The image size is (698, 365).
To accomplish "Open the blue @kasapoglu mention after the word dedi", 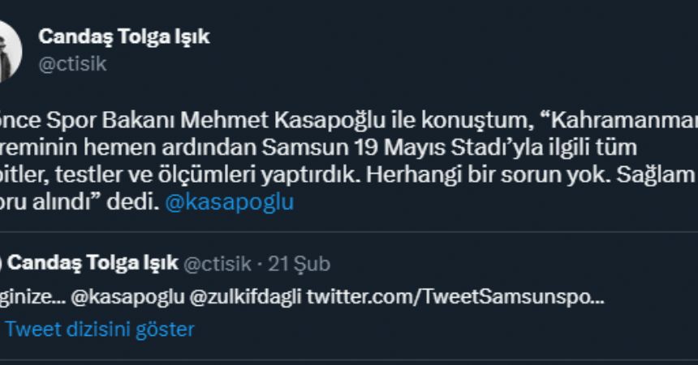I will (229, 203).
